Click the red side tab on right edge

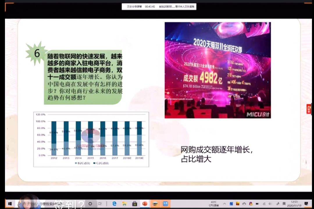point(309,109)
